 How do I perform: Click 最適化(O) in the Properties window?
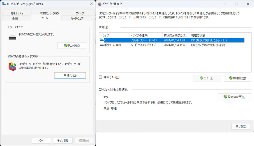(70, 75)
